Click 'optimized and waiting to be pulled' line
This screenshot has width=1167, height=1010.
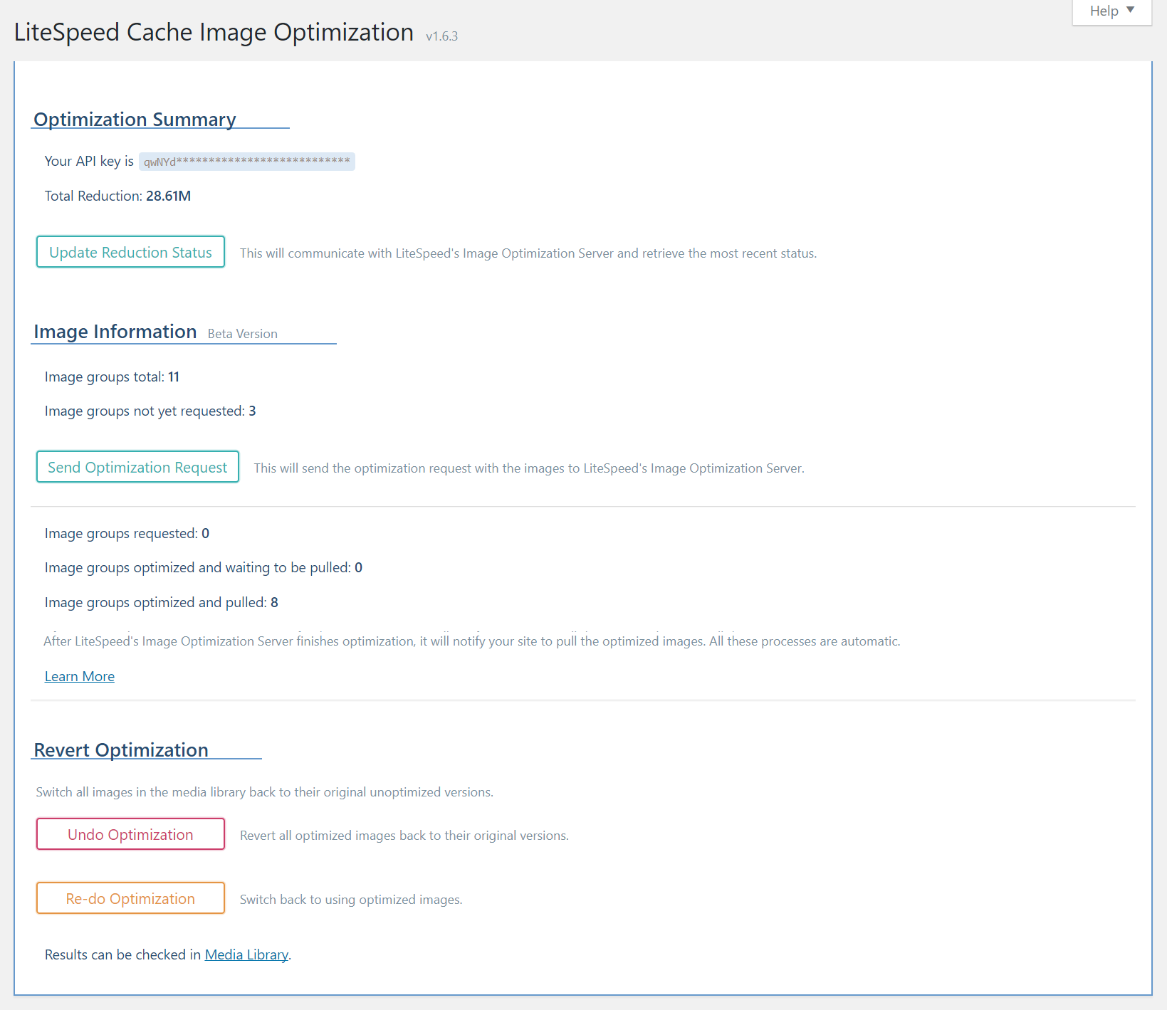click(x=204, y=567)
